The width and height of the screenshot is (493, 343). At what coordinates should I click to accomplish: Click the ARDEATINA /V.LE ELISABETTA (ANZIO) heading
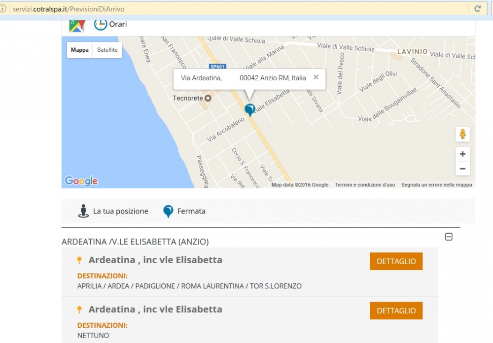(135, 242)
